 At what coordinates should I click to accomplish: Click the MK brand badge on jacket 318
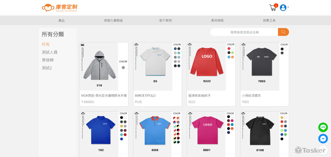[x=82, y=45]
